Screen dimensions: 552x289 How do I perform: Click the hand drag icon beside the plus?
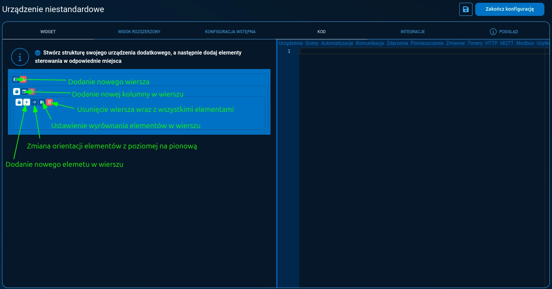[19, 102]
